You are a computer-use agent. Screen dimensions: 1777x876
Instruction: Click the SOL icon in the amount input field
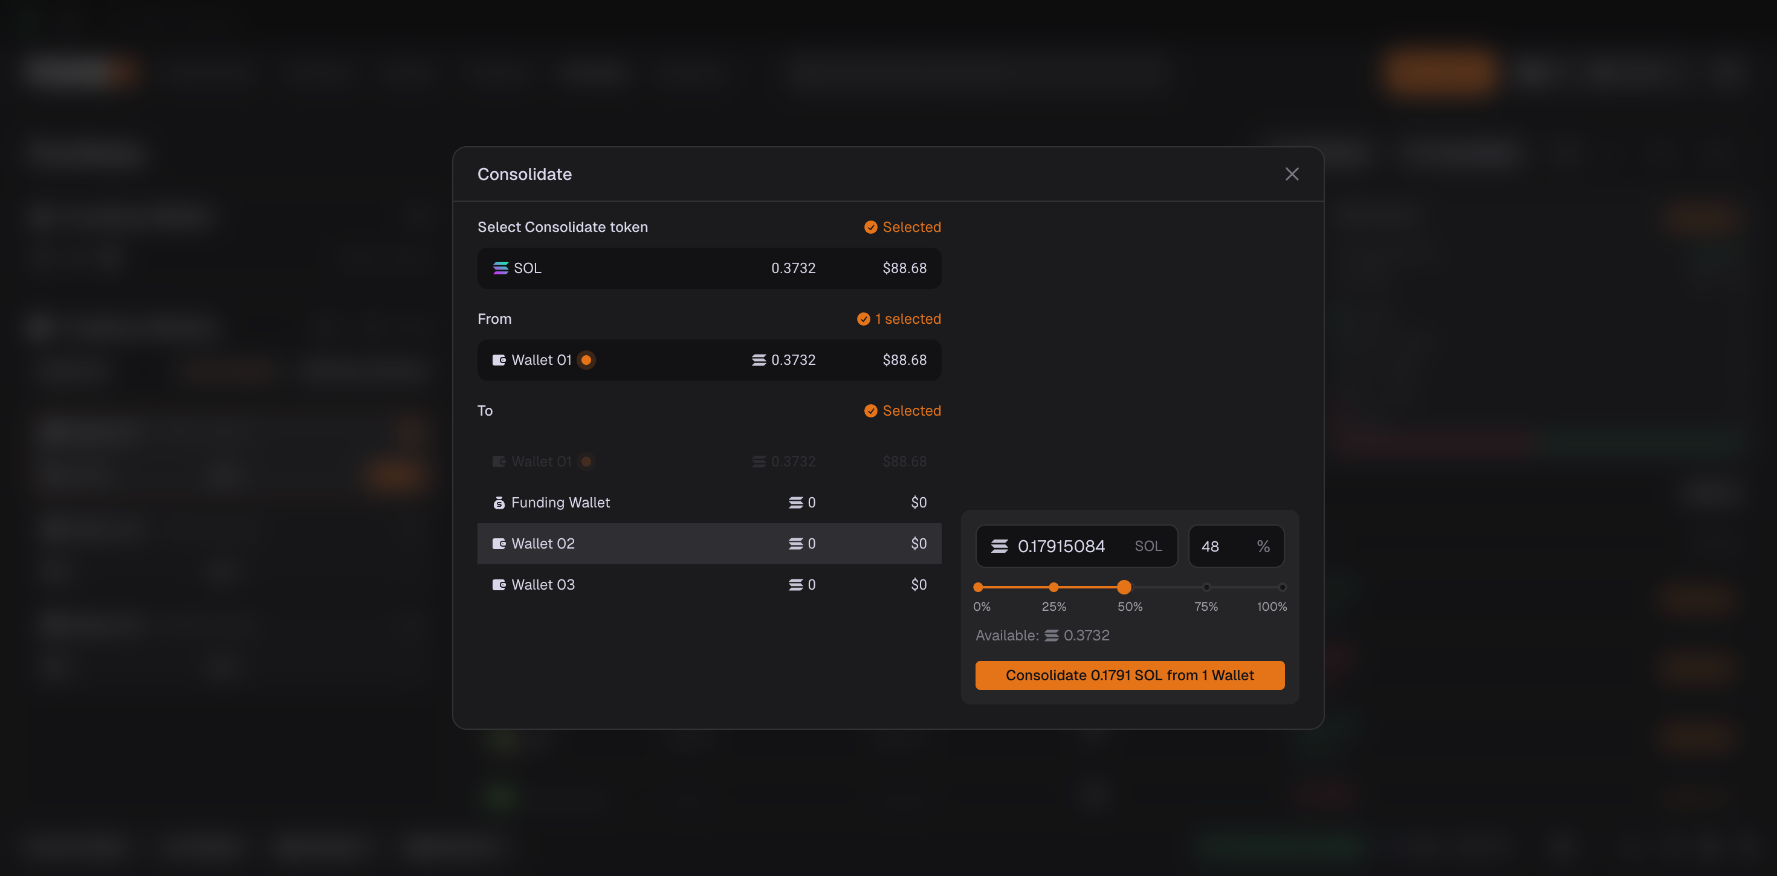[x=999, y=546]
